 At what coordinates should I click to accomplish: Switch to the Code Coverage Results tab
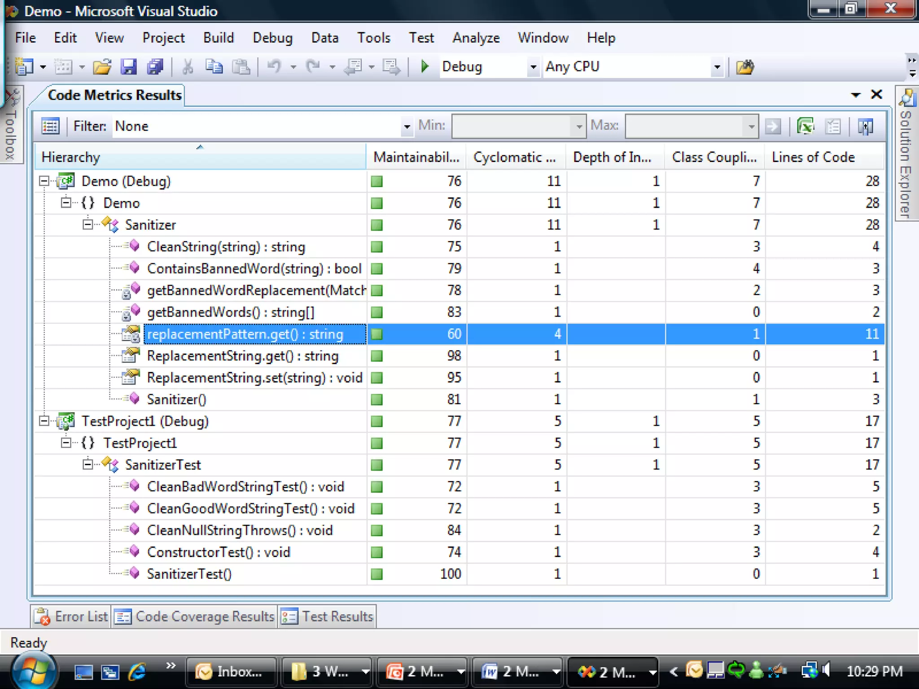click(195, 616)
